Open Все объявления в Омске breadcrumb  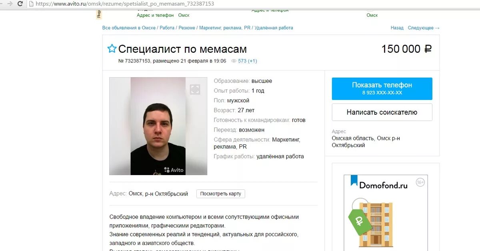pyautogui.click(x=129, y=28)
